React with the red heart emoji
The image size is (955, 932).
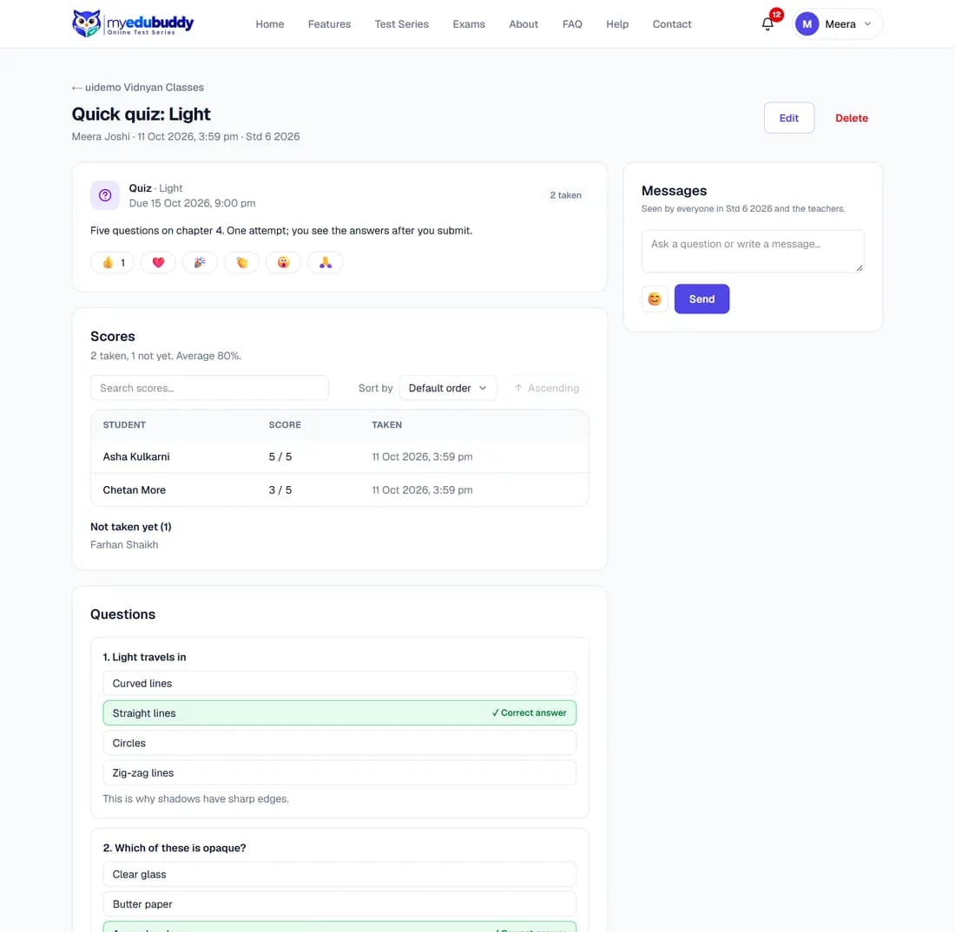[x=158, y=262]
